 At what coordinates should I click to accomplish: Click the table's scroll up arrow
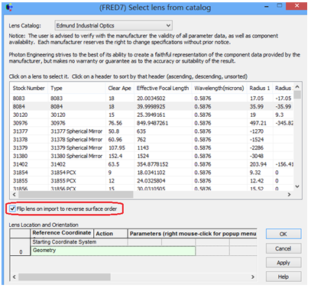click(x=297, y=87)
